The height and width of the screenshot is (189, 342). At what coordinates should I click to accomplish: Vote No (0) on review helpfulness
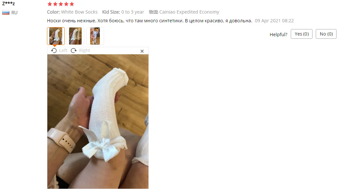(x=326, y=34)
